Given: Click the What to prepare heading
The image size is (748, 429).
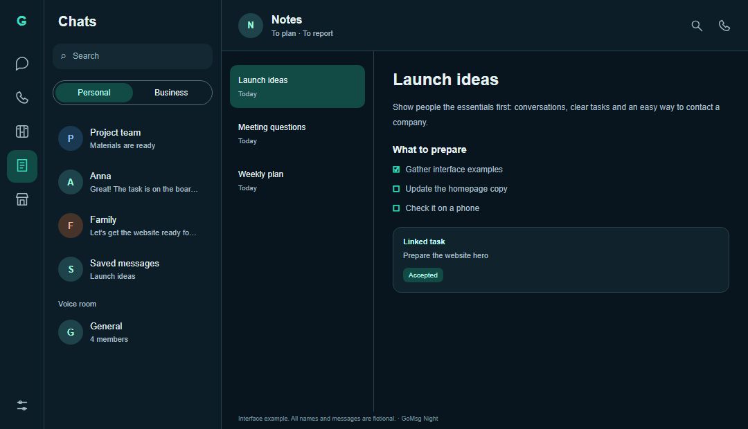Looking at the screenshot, I should 429,149.
